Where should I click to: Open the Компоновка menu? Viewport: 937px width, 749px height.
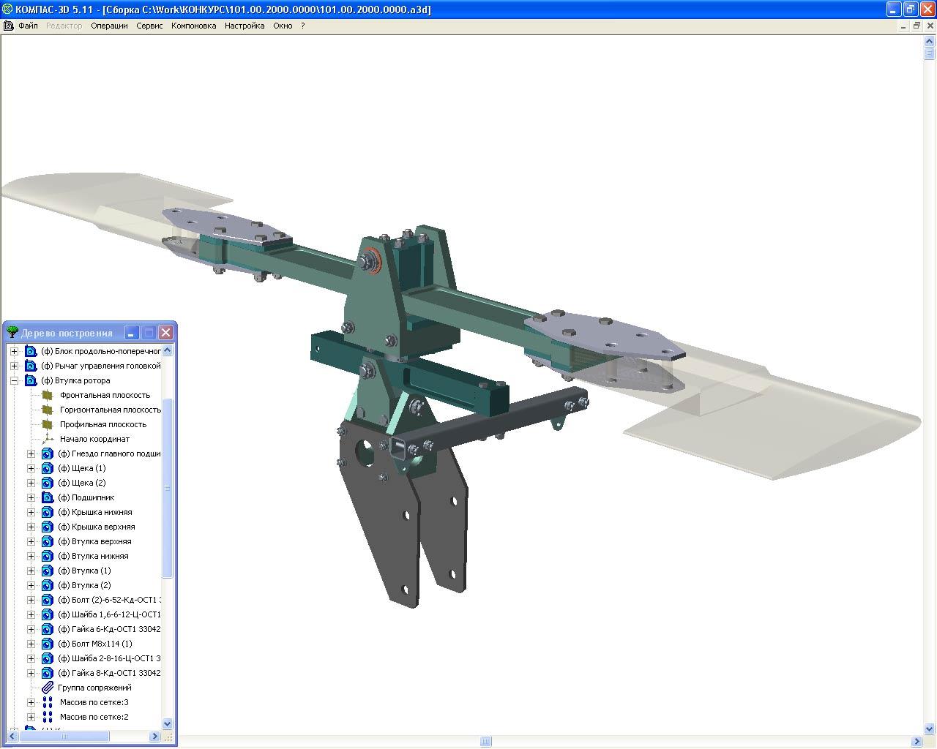pos(193,26)
